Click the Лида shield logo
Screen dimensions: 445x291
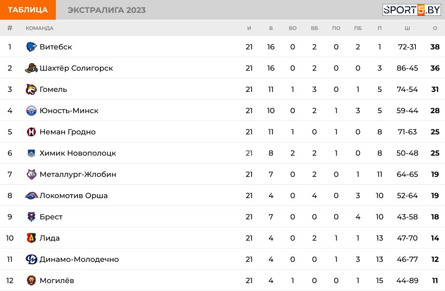31,238
